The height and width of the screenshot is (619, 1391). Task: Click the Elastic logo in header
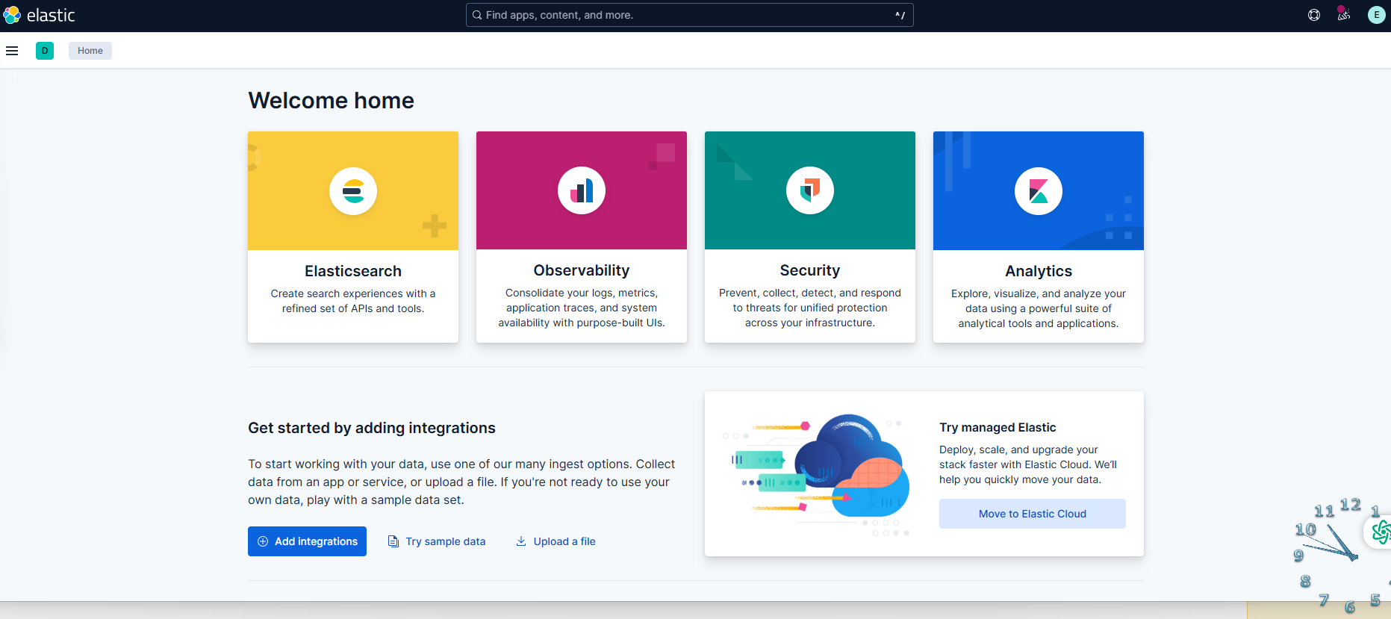pos(39,15)
